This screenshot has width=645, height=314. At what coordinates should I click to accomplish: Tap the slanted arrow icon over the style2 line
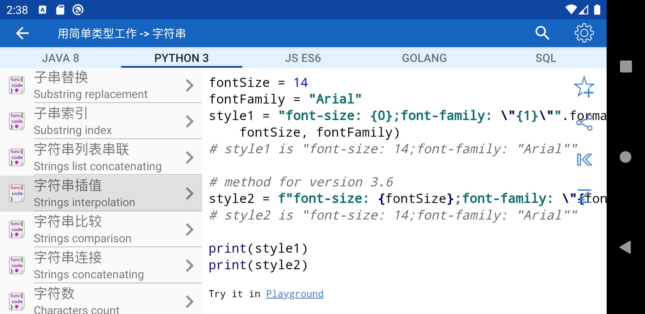click(x=584, y=196)
